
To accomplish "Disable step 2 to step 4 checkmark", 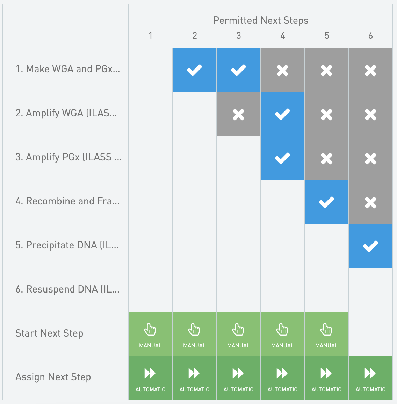I will pos(282,114).
